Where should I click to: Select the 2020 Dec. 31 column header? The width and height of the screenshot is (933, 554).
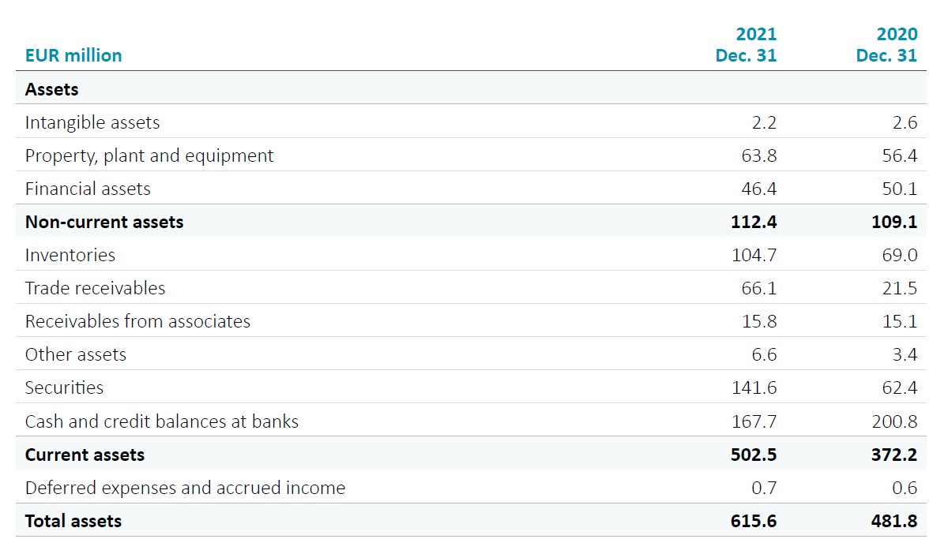(886, 45)
